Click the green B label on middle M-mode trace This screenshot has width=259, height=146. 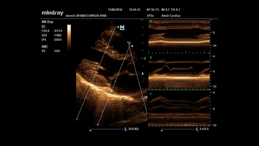coord(151,58)
